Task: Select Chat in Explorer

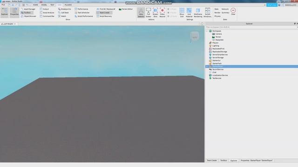Action: pos(214,72)
